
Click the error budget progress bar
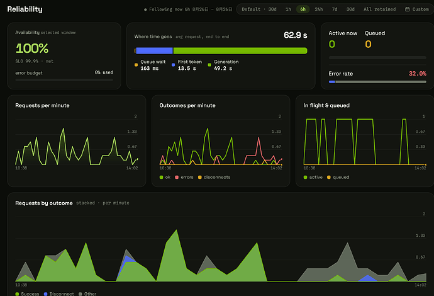point(64,80)
